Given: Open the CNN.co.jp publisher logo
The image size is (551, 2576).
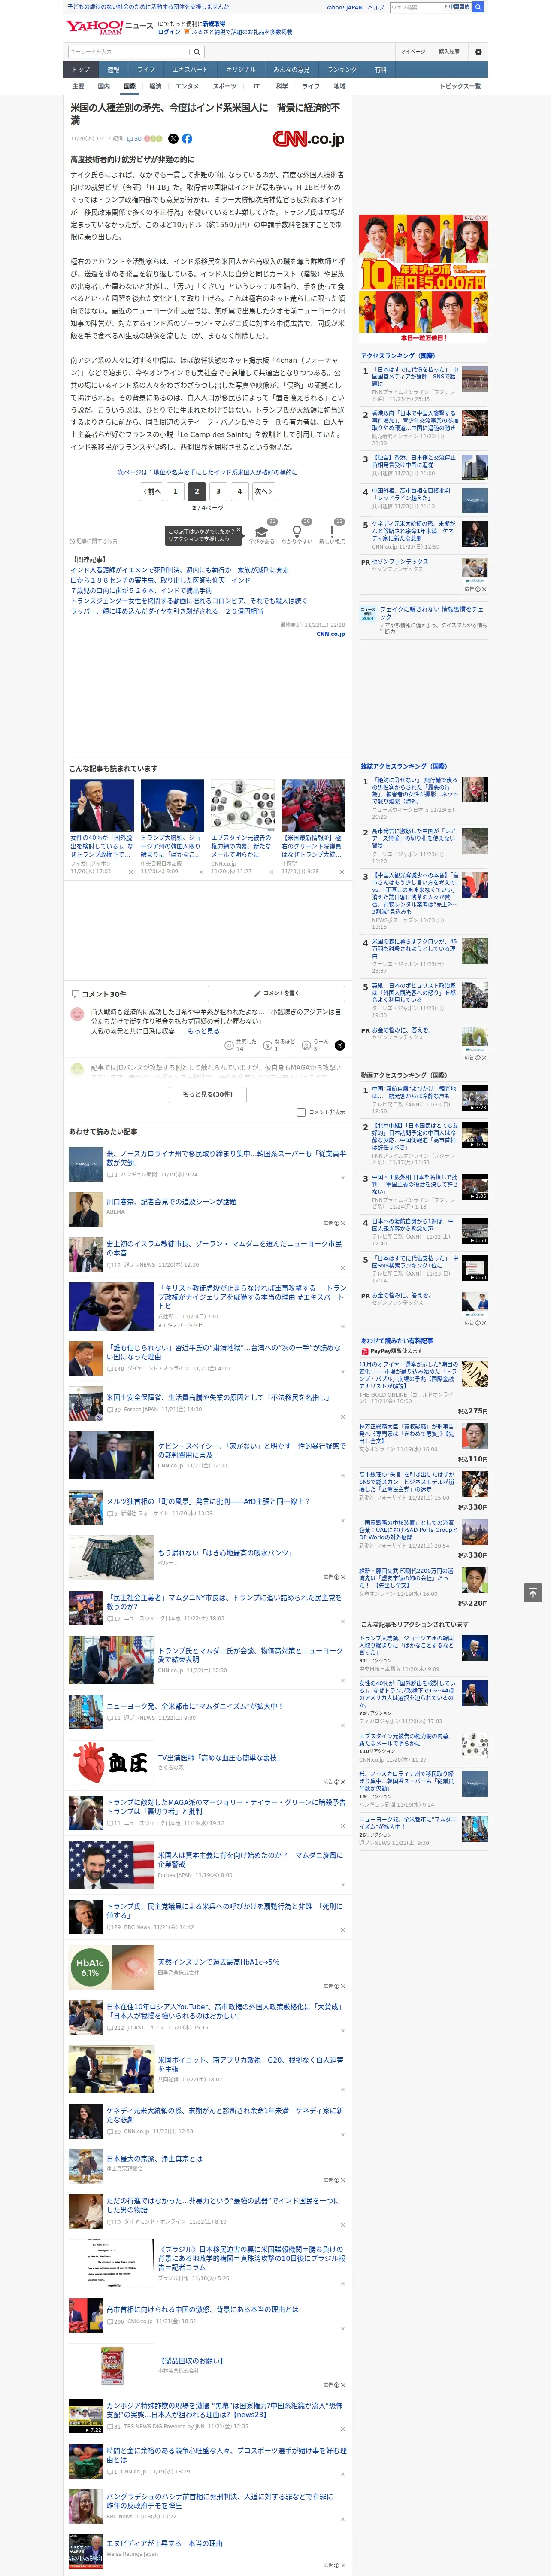Looking at the screenshot, I should point(308,139).
